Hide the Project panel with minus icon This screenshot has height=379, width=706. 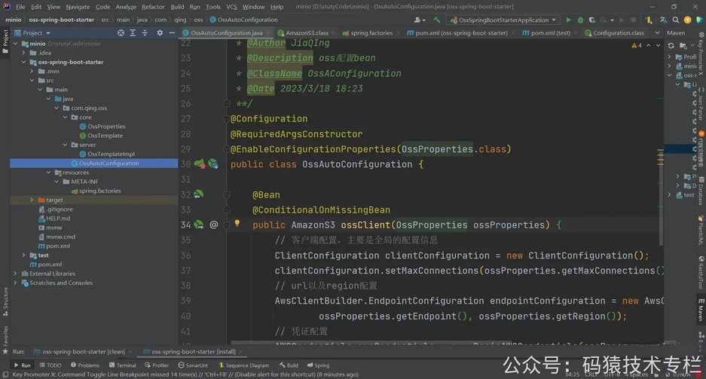(172, 33)
